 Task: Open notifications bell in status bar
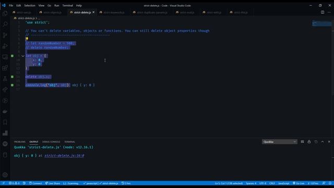(x=330, y=183)
